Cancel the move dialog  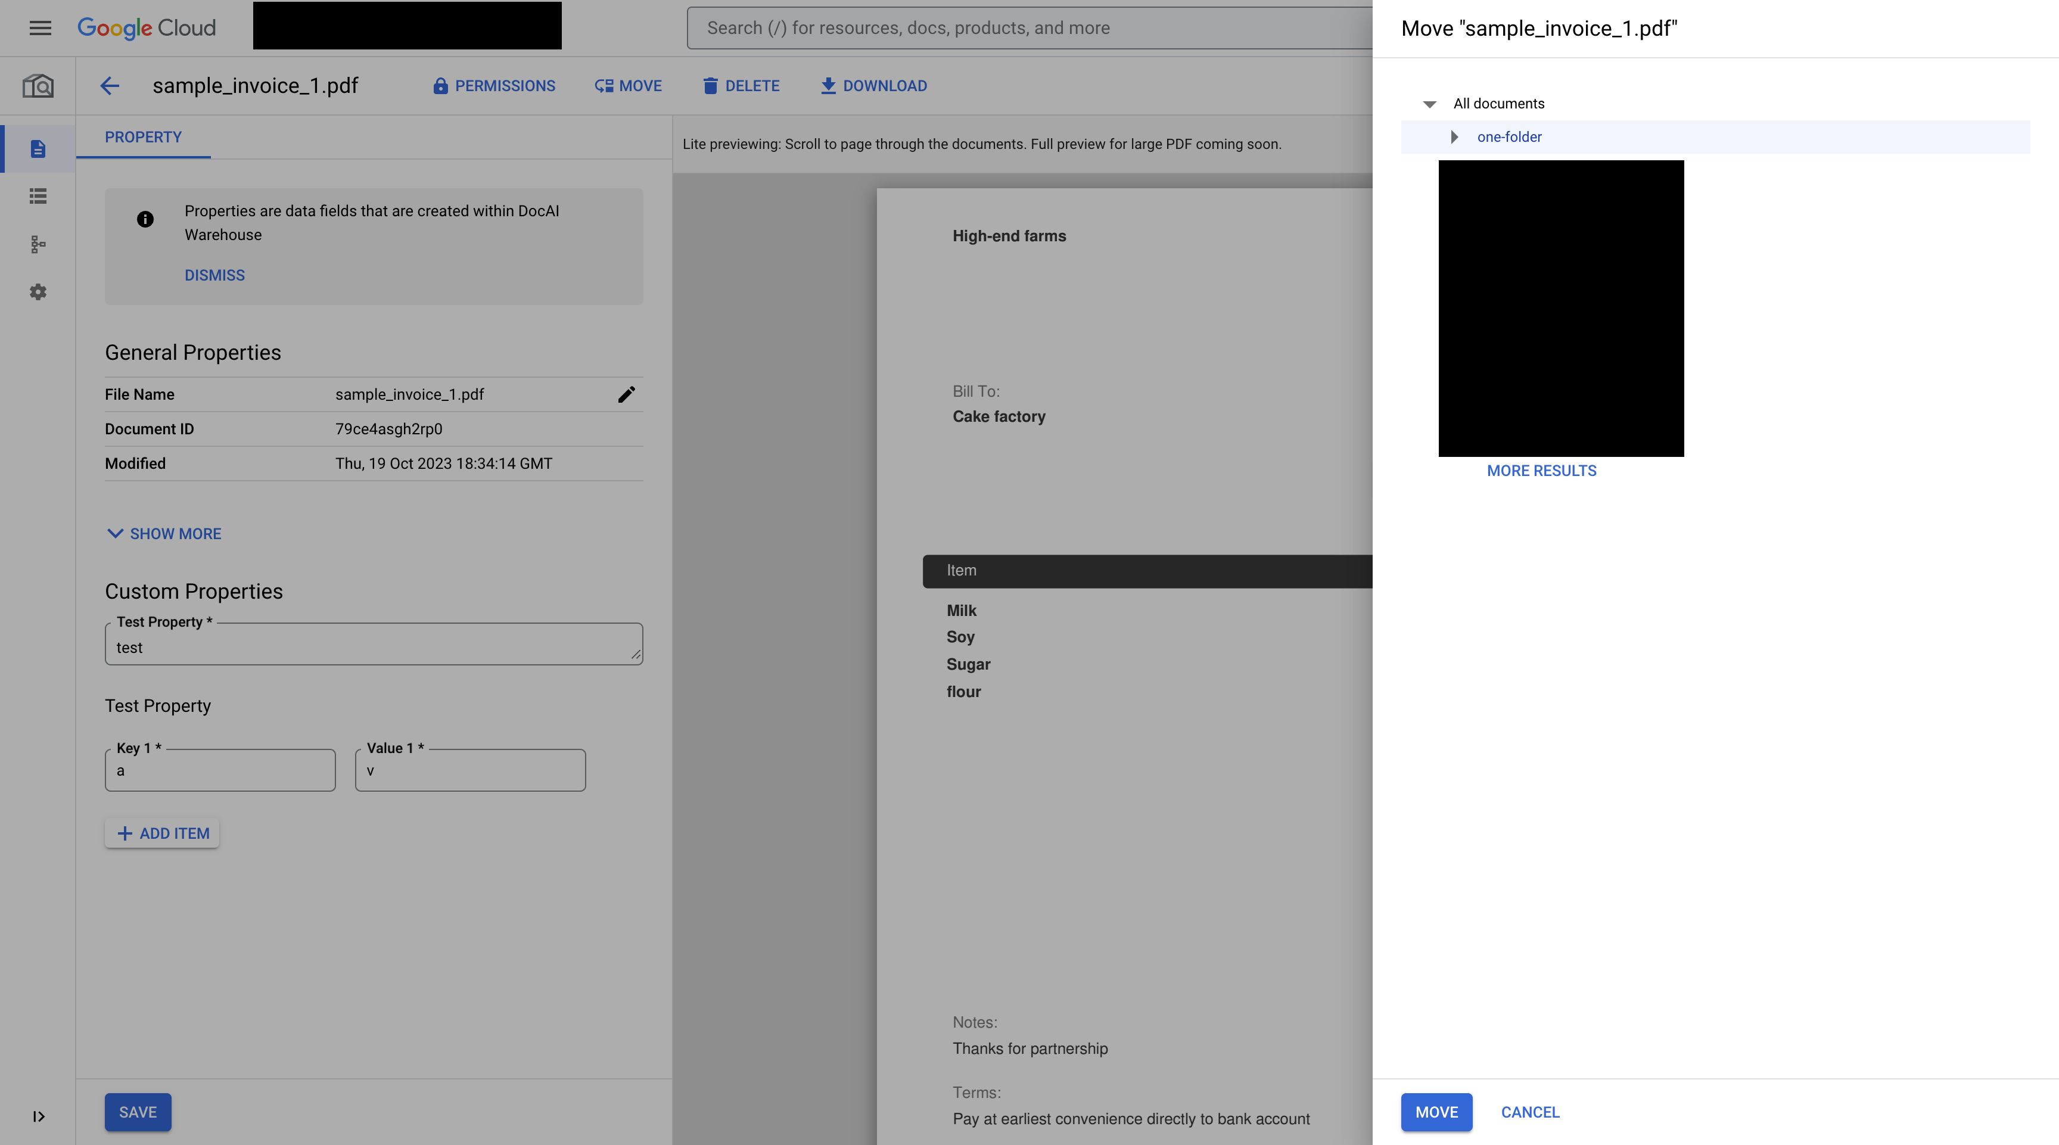(1529, 1112)
